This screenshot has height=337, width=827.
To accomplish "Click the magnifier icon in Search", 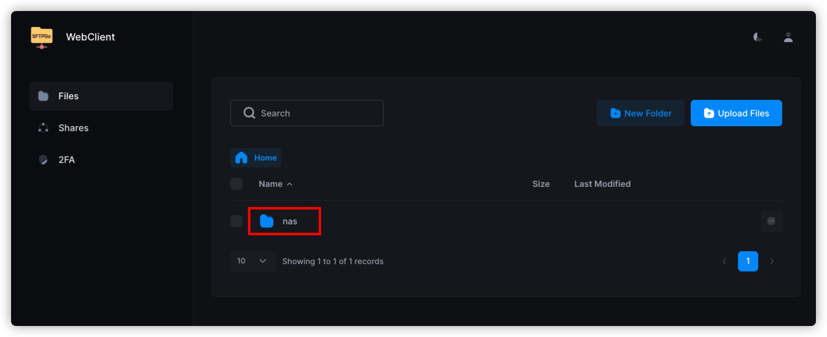I will pos(249,113).
